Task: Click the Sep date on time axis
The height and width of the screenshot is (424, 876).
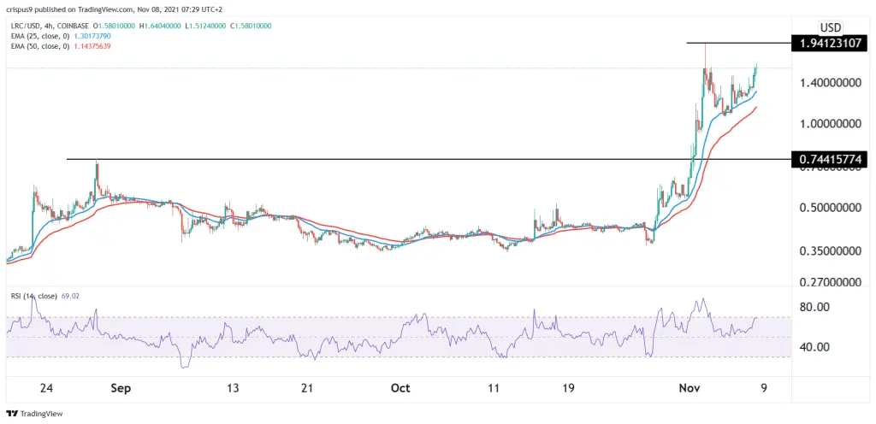Action: click(120, 388)
